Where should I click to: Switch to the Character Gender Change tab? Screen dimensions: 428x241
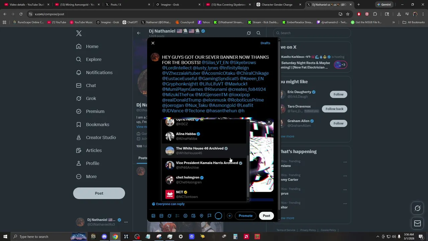click(280, 5)
